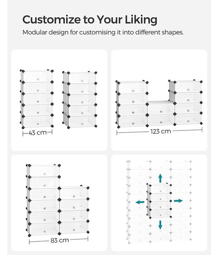215x255 pixels.
Task: Click the teal left arrow
Action: point(140,202)
